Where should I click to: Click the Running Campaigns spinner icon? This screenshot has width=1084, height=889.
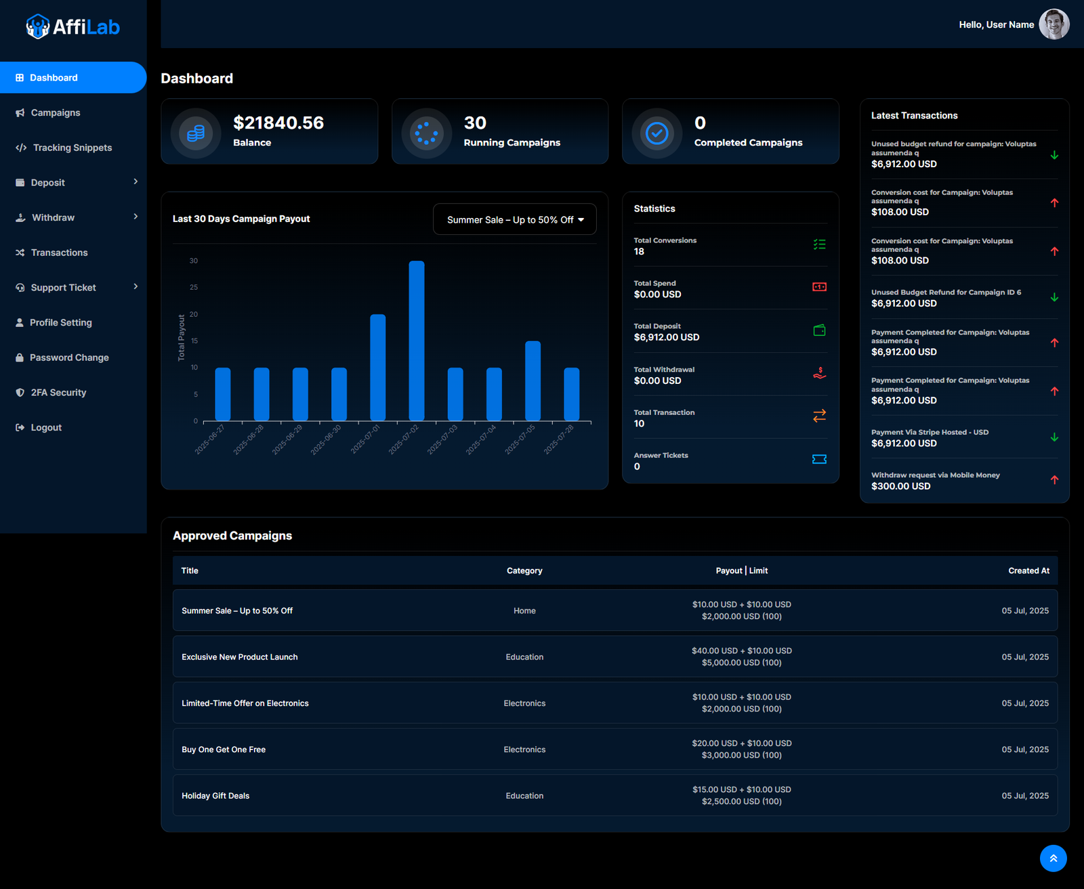coord(426,133)
